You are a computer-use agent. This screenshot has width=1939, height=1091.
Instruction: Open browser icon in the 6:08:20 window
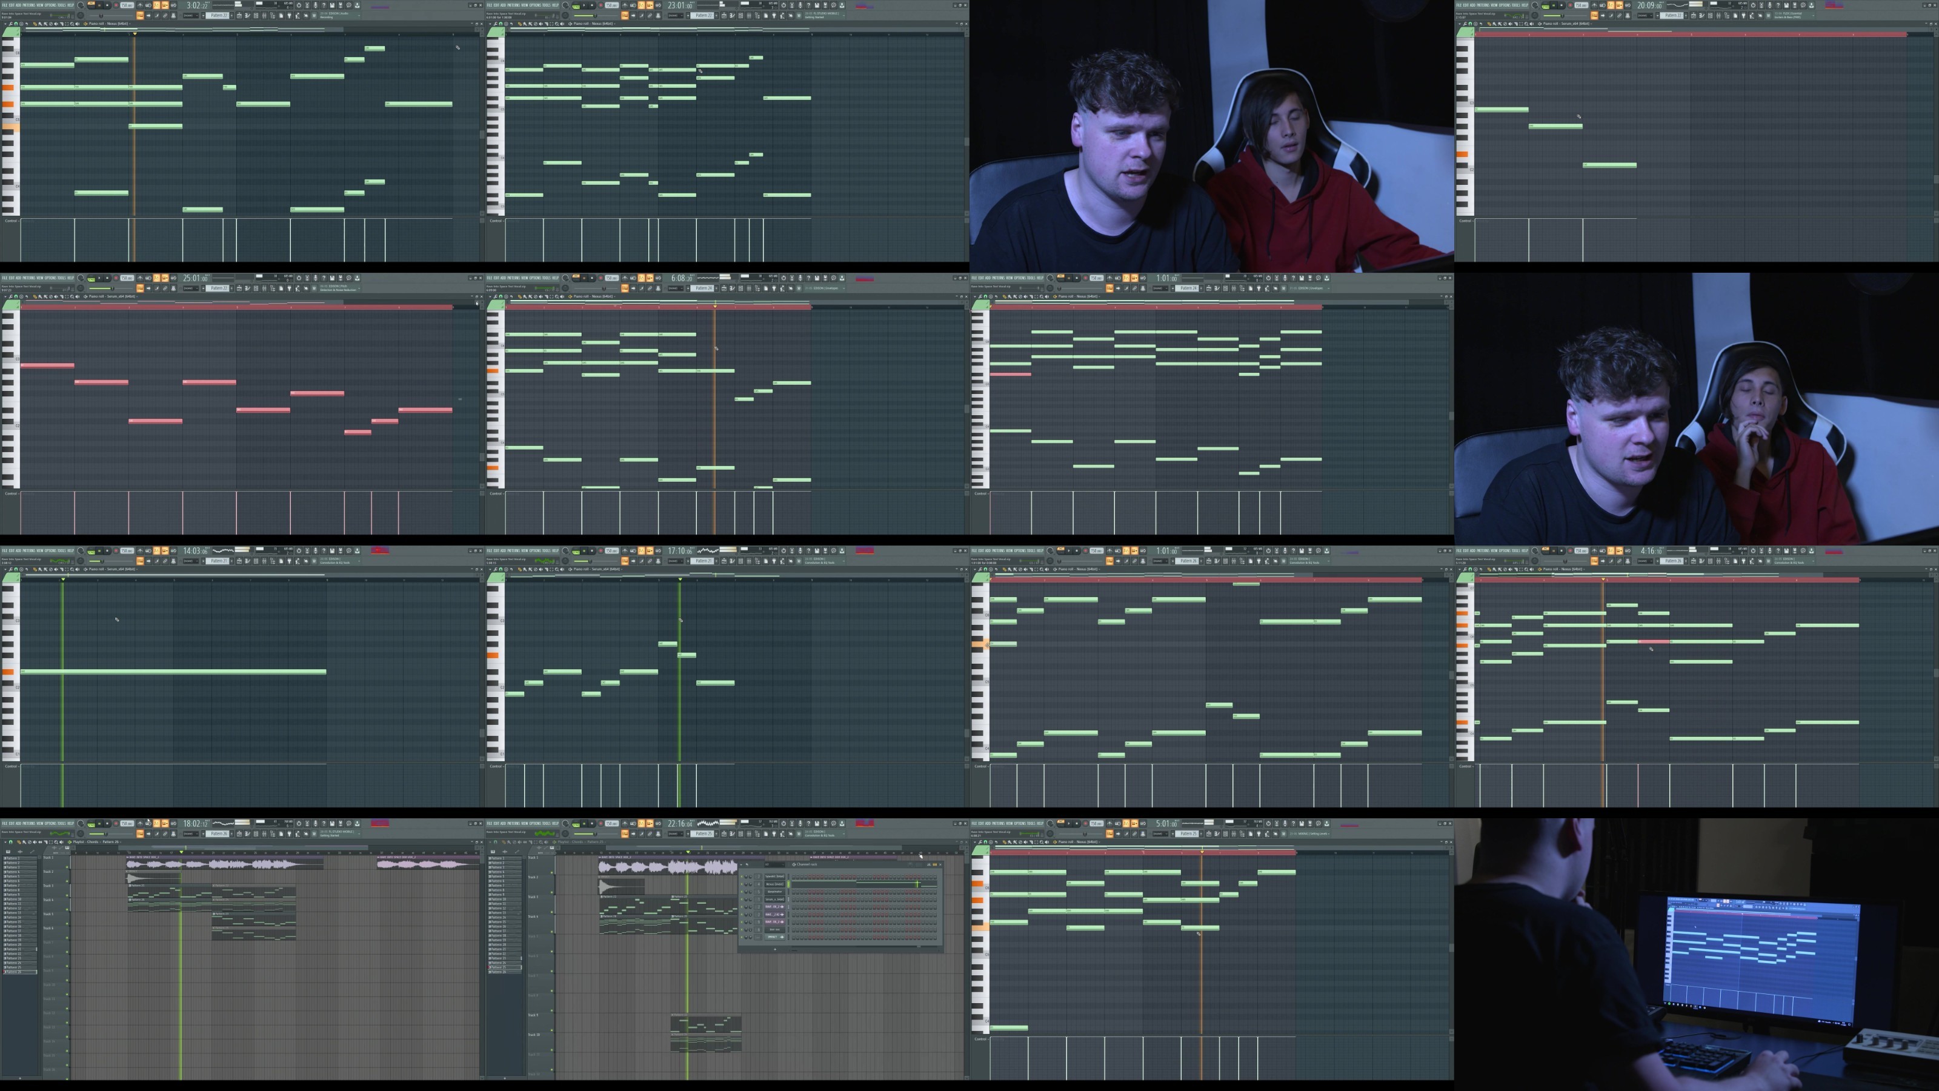(x=758, y=288)
